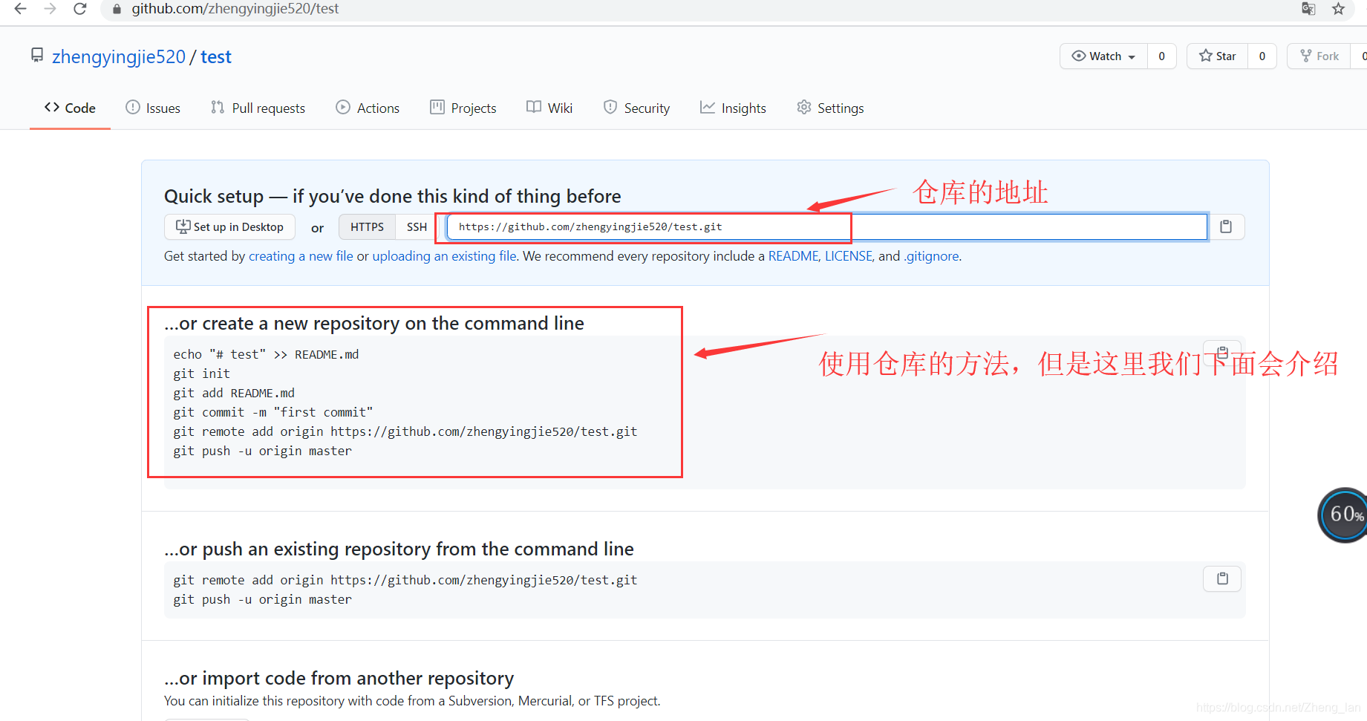Open the Code tab
This screenshot has height=721, width=1367.
[x=70, y=108]
